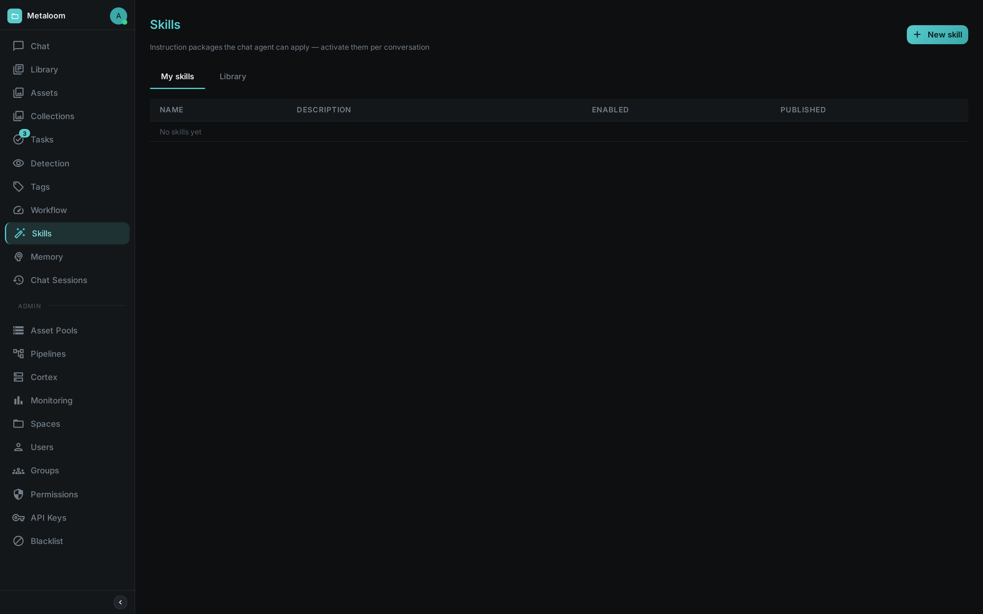This screenshot has width=983, height=614.
Task: Click the Tags label icon
Action: coord(18,187)
